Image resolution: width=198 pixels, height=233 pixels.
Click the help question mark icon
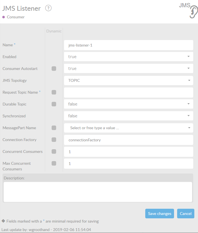[x=48, y=8]
